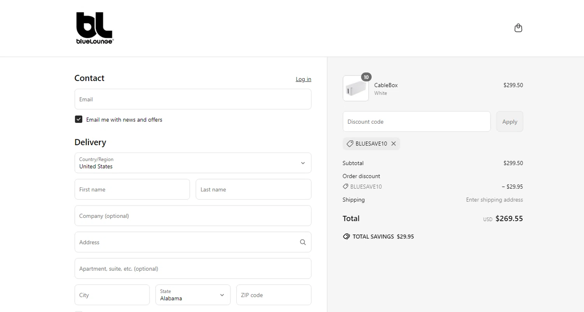Open the Country/Region dropdown
The width and height of the screenshot is (584, 312).
[193, 163]
